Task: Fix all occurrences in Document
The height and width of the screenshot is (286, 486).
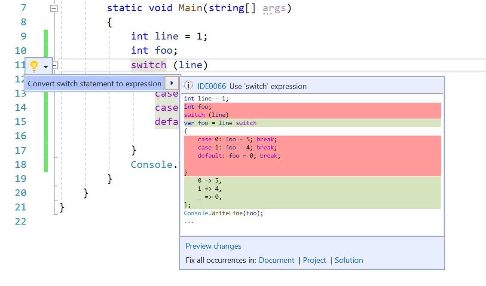Action: click(276, 260)
